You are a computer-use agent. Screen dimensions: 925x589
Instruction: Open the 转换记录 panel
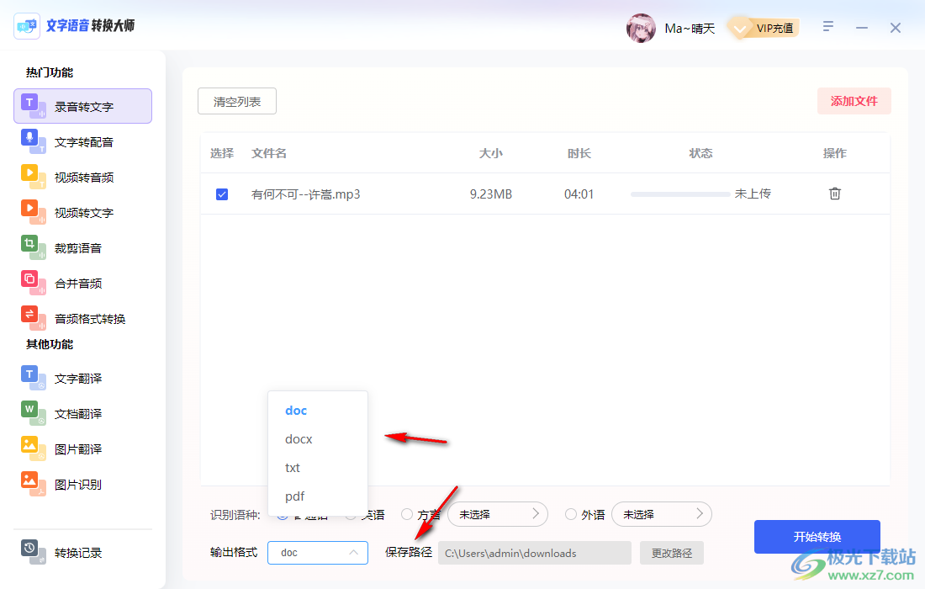pyautogui.click(x=82, y=553)
